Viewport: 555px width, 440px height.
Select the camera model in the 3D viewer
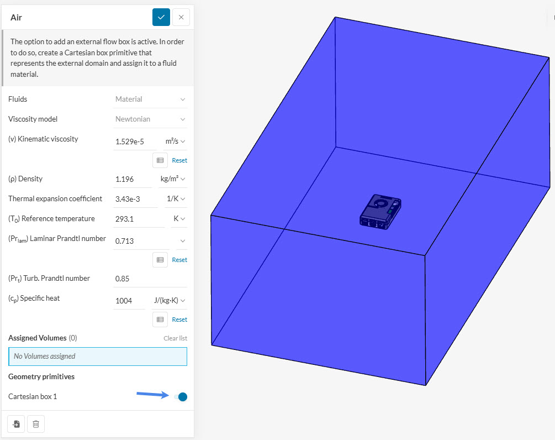[380, 211]
